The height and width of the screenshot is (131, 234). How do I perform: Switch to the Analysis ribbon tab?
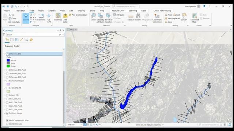pyautogui.click(x=52, y=11)
